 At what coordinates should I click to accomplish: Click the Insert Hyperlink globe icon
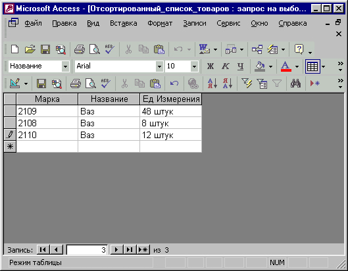point(193,84)
